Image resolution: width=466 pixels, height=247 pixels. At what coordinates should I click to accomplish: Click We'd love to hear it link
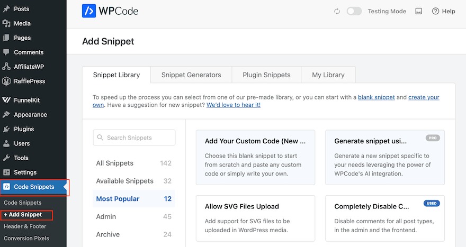click(234, 105)
